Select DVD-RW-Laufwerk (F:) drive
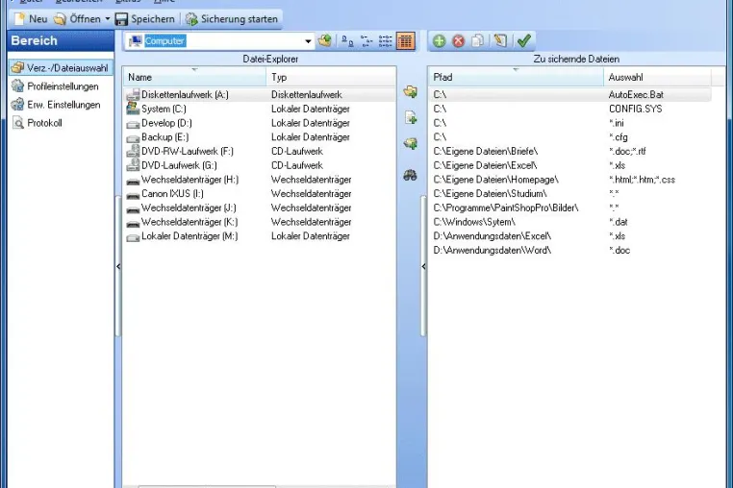 [x=260, y=152]
